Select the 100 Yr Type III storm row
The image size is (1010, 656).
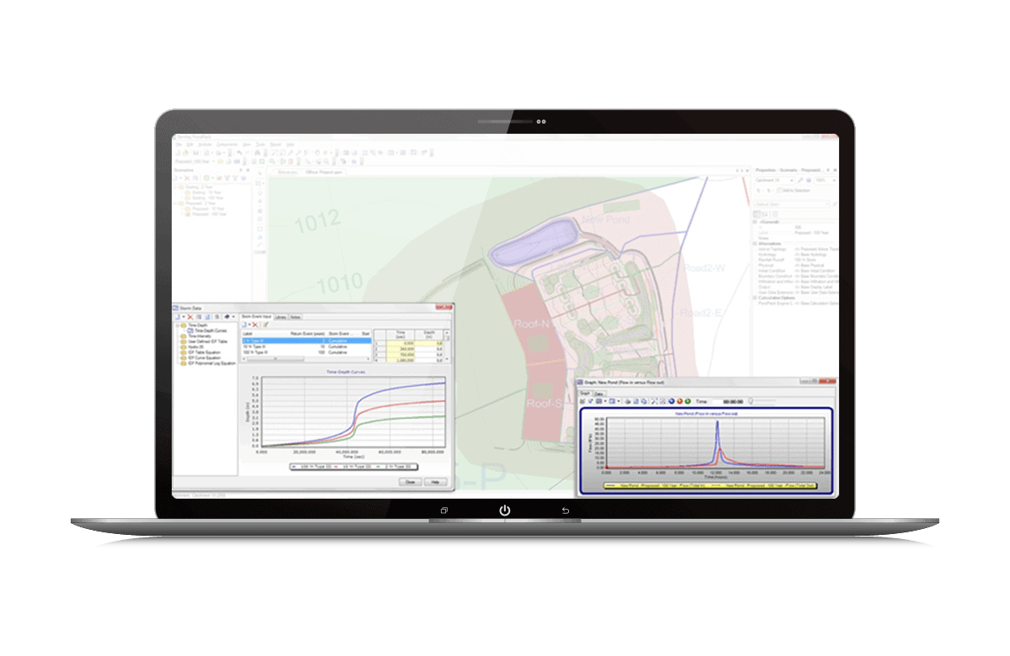coord(256,352)
